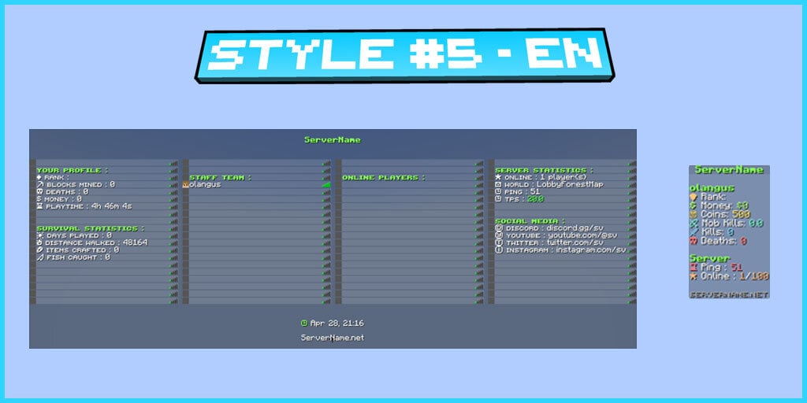Click the ServerName.net footer text in the tab list
The height and width of the screenshot is (403, 807).
pos(333,338)
